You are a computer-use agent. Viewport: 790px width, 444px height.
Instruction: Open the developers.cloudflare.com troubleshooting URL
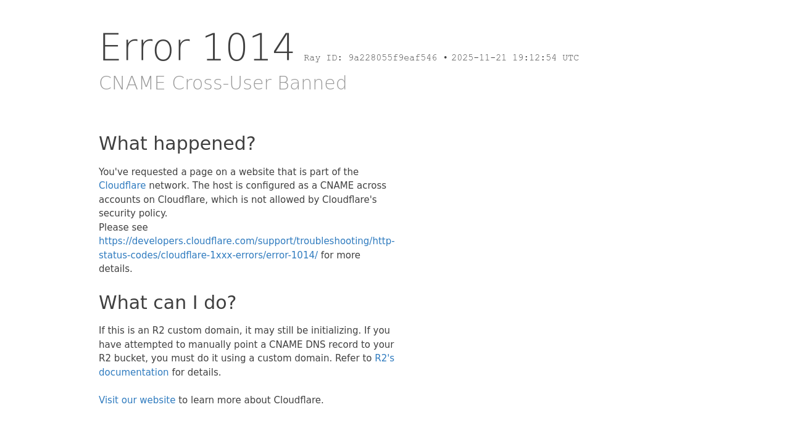[x=246, y=241]
